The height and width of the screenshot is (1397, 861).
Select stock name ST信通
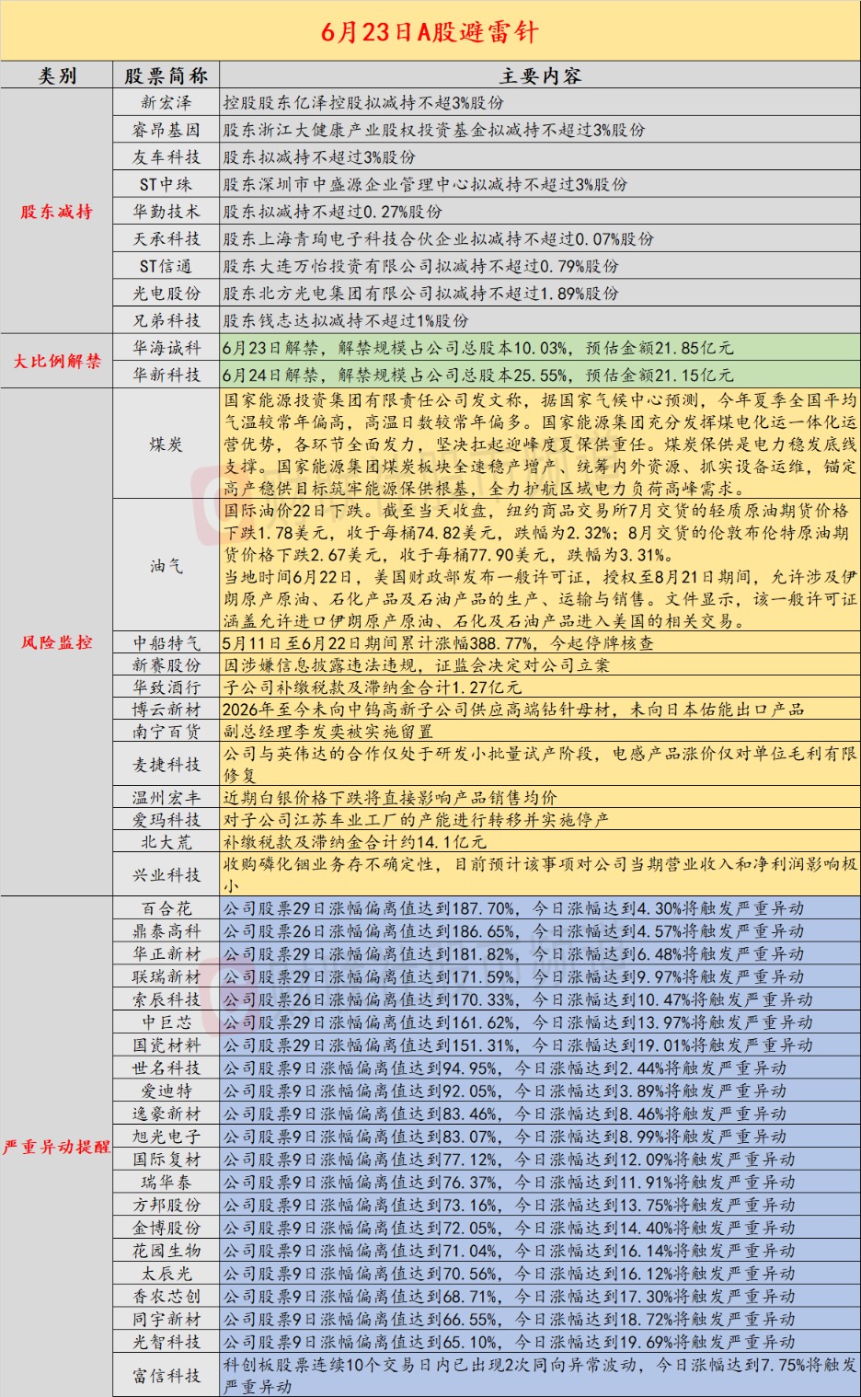pyautogui.click(x=166, y=266)
